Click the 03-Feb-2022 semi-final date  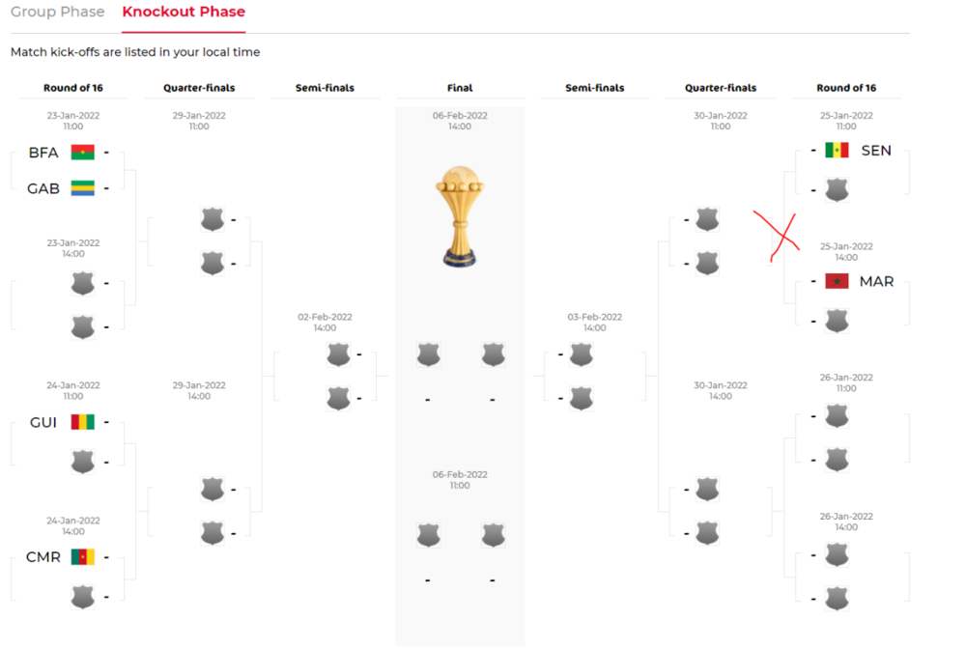click(595, 322)
